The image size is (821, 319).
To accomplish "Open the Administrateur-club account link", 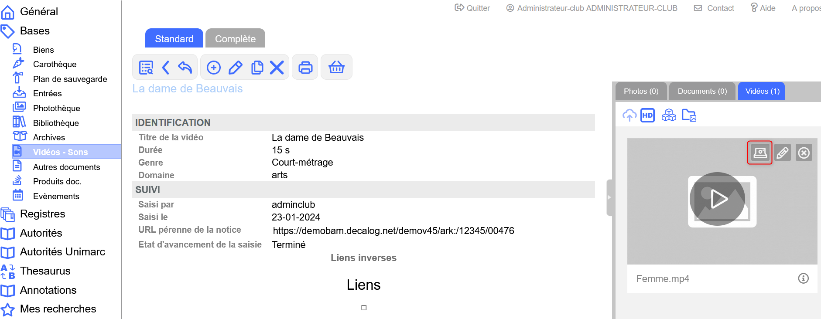I will pos(592,8).
